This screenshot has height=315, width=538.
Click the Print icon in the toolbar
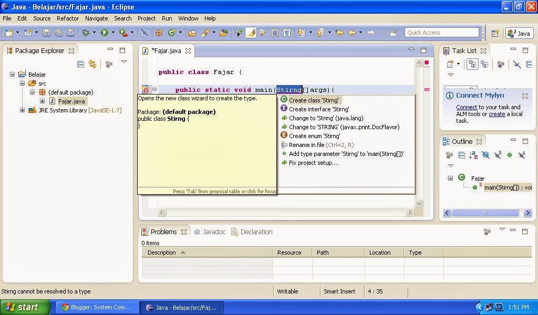[x=71, y=33]
